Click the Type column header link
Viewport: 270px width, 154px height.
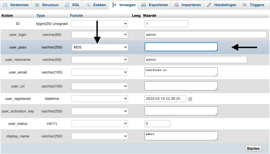tap(41, 16)
